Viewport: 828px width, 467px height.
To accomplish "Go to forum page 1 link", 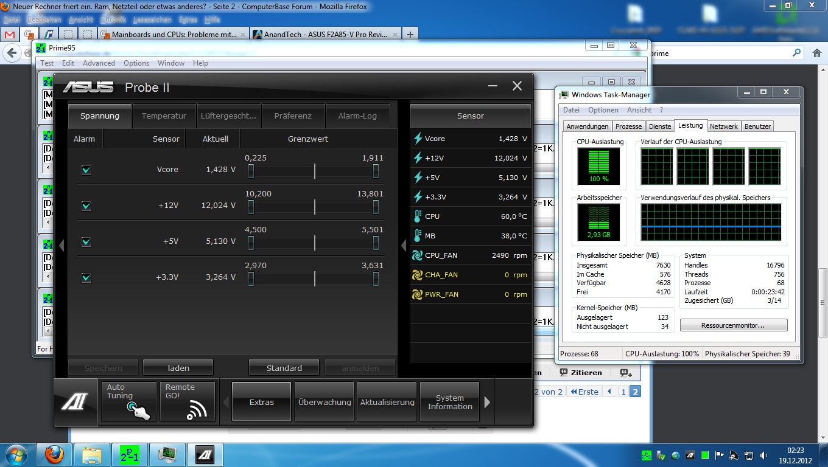I will tap(623, 392).
